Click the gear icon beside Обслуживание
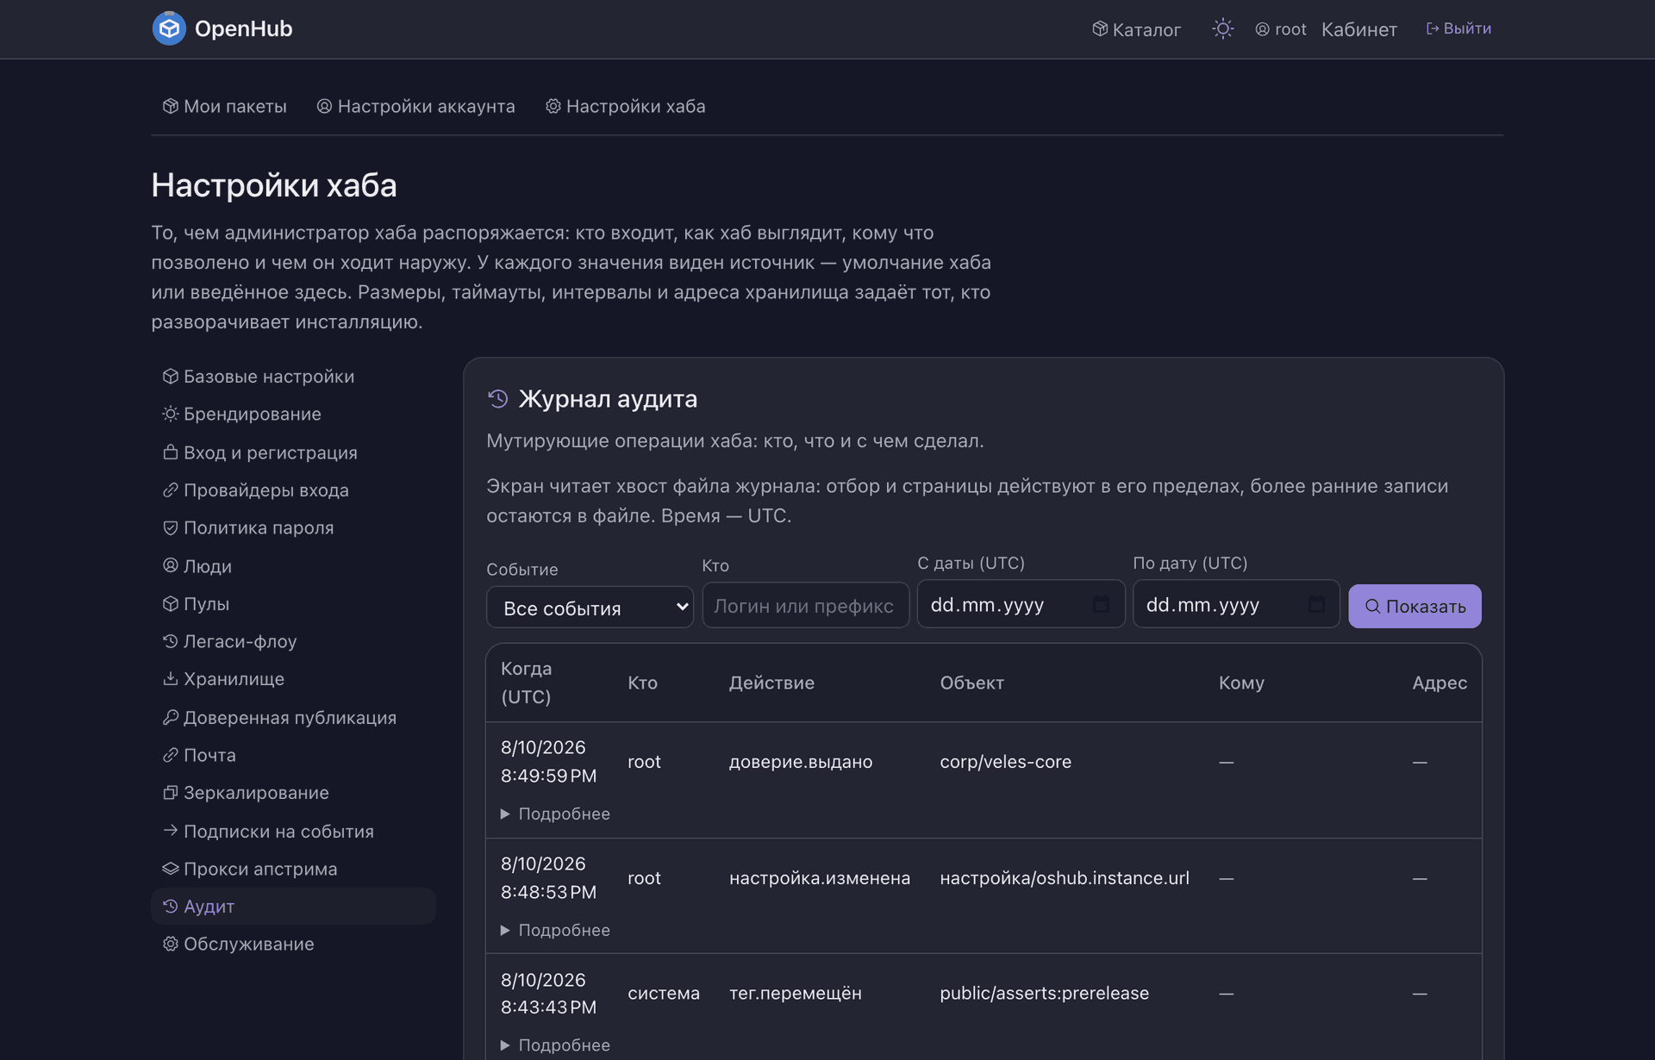Screen dimensions: 1655x1060 (x=171, y=944)
